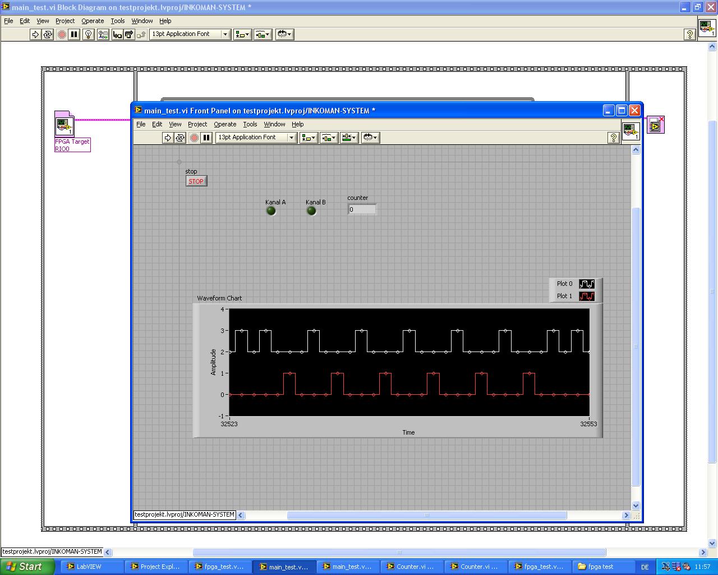718x575 pixels.
Task: Click the Front Panel context help question mark
Action: point(614,138)
